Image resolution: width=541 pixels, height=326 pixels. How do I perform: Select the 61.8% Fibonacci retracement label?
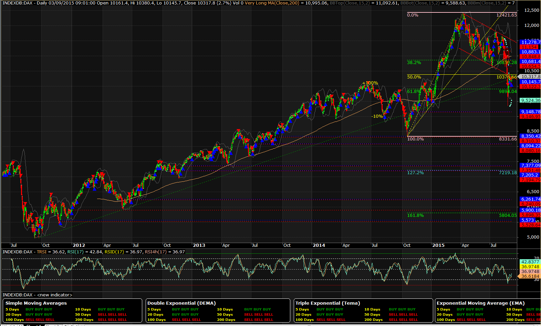coord(414,92)
